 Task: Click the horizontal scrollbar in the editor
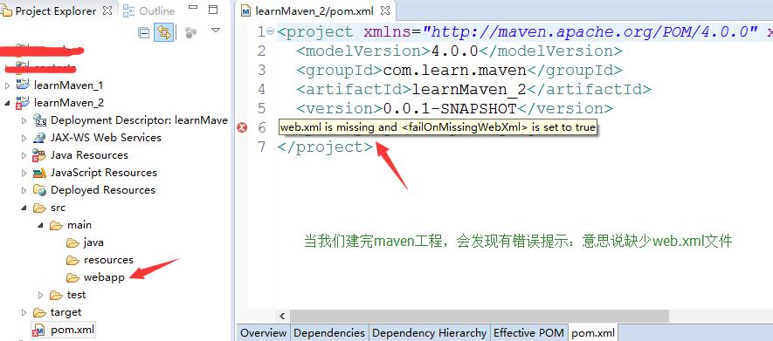tap(480, 316)
